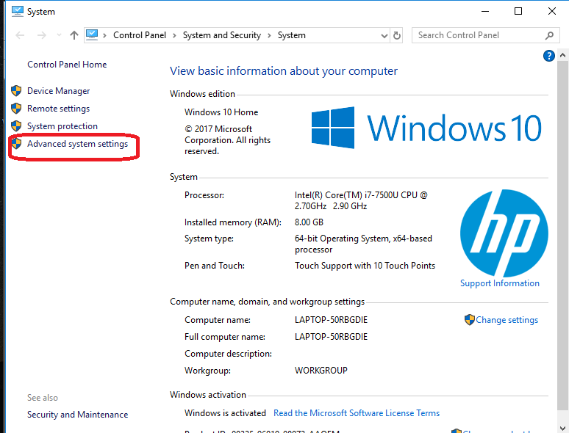Click 'Windows is activated' text

click(x=225, y=413)
